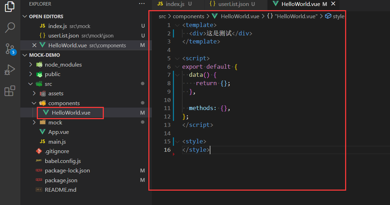Viewport: 390px width, 205px height.
Task: Open the Explorer view in activity bar
Action: click(10, 7)
